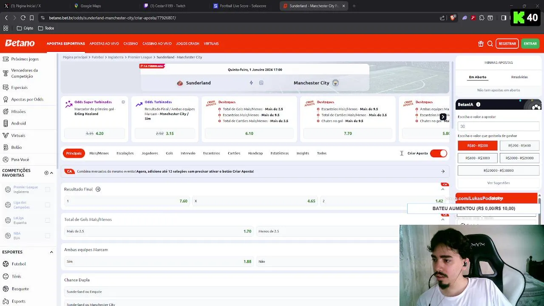Select the Basquete sport in sidebar
Image resolution: width=544 pixels, height=306 pixels.
point(20,289)
